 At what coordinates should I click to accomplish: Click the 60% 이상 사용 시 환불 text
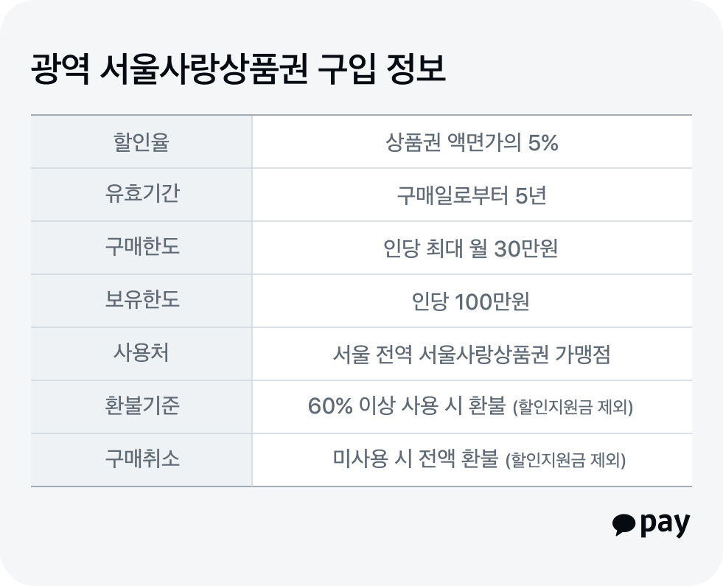click(x=407, y=407)
